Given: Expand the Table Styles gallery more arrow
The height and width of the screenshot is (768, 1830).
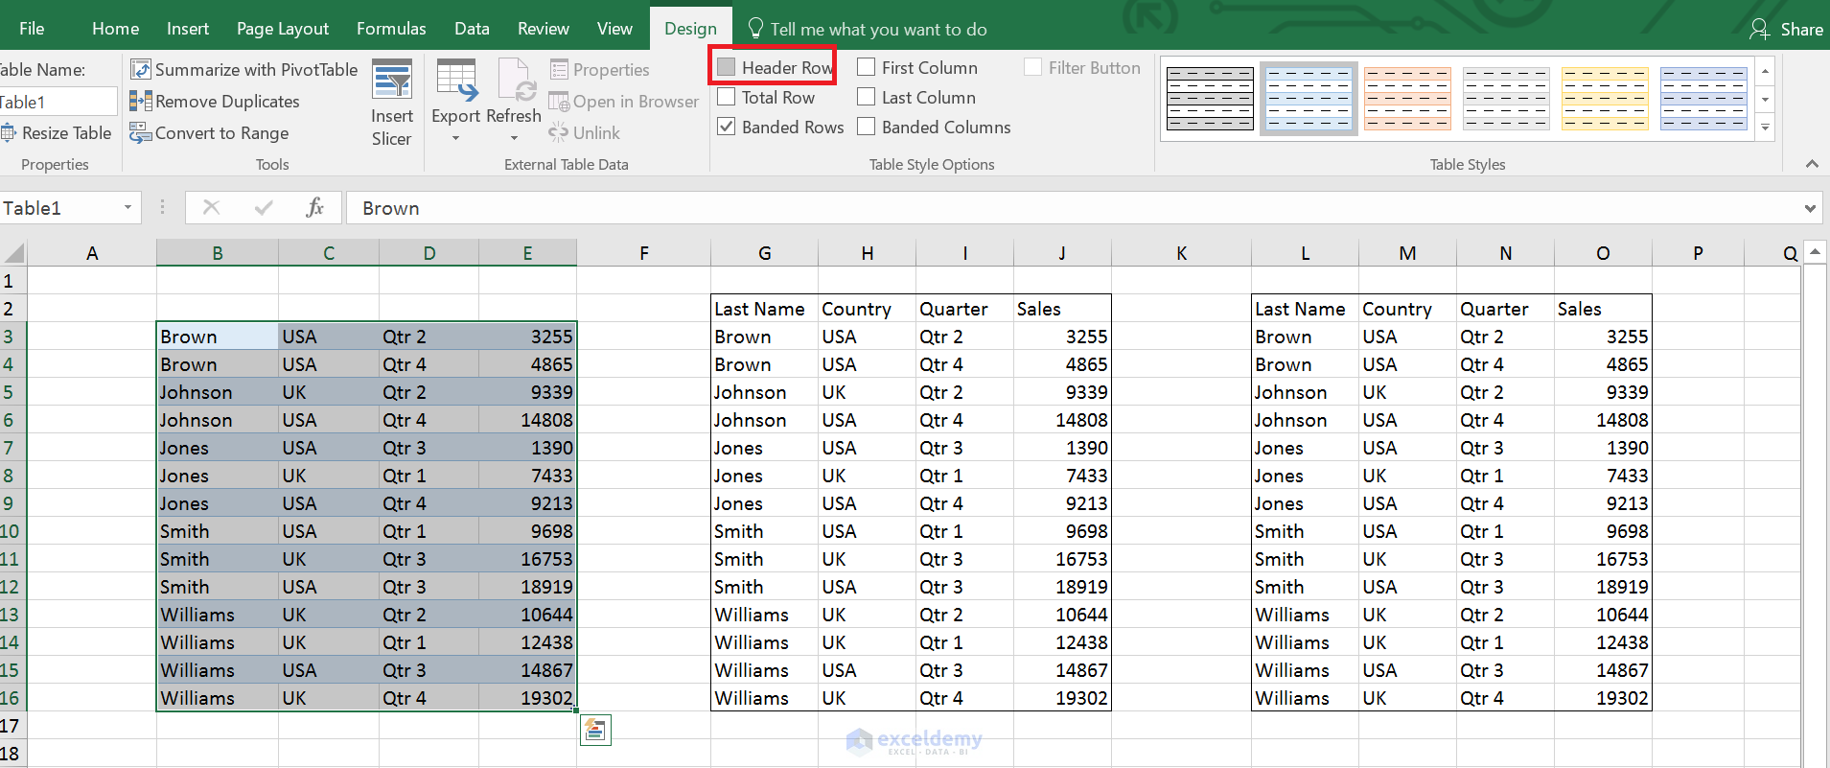Looking at the screenshot, I should (x=1765, y=128).
